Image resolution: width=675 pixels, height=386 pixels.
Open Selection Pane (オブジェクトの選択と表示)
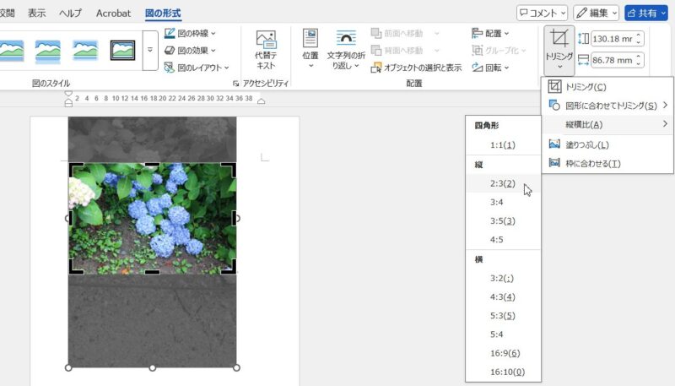(417, 68)
